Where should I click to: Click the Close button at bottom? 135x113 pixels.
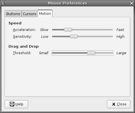(119, 104)
